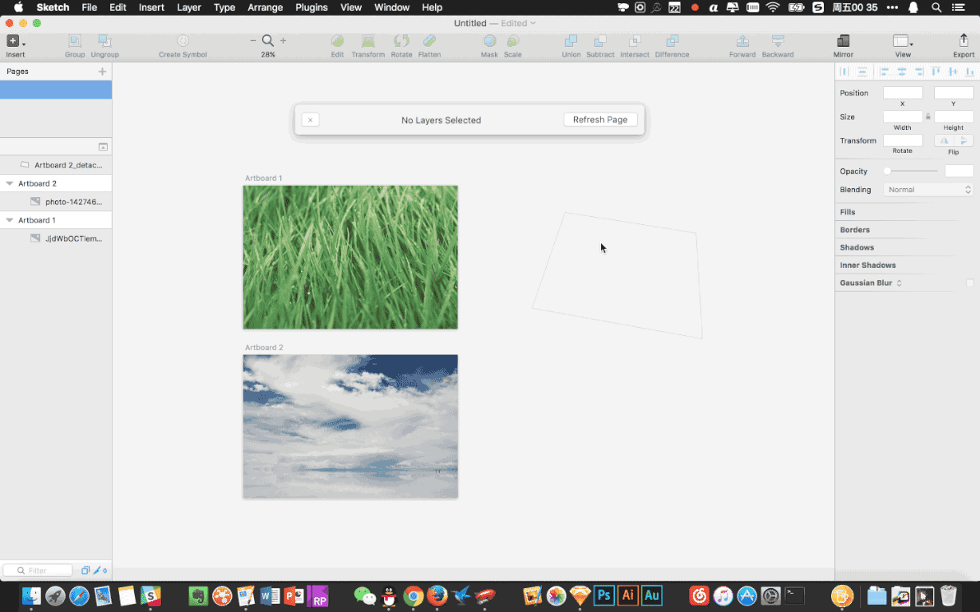
Task: Distribute horizontally icon in inspector
Action: coord(844,71)
